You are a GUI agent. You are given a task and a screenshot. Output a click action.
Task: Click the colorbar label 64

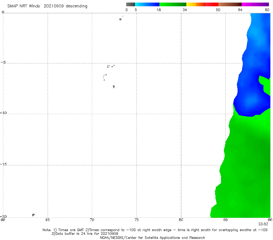coord(240,10)
